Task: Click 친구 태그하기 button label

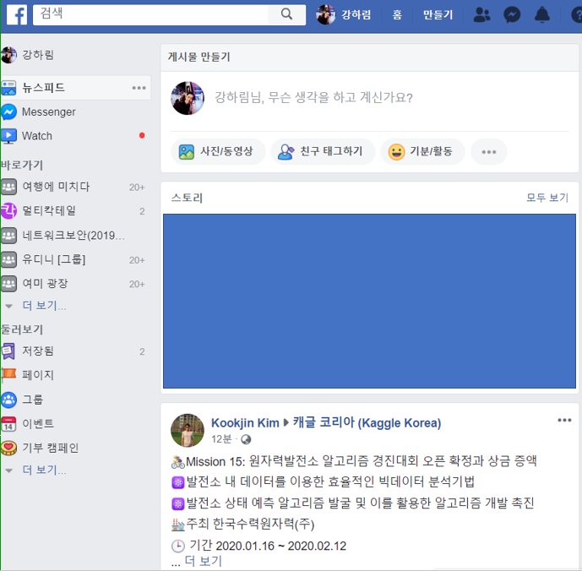Action: [331, 151]
